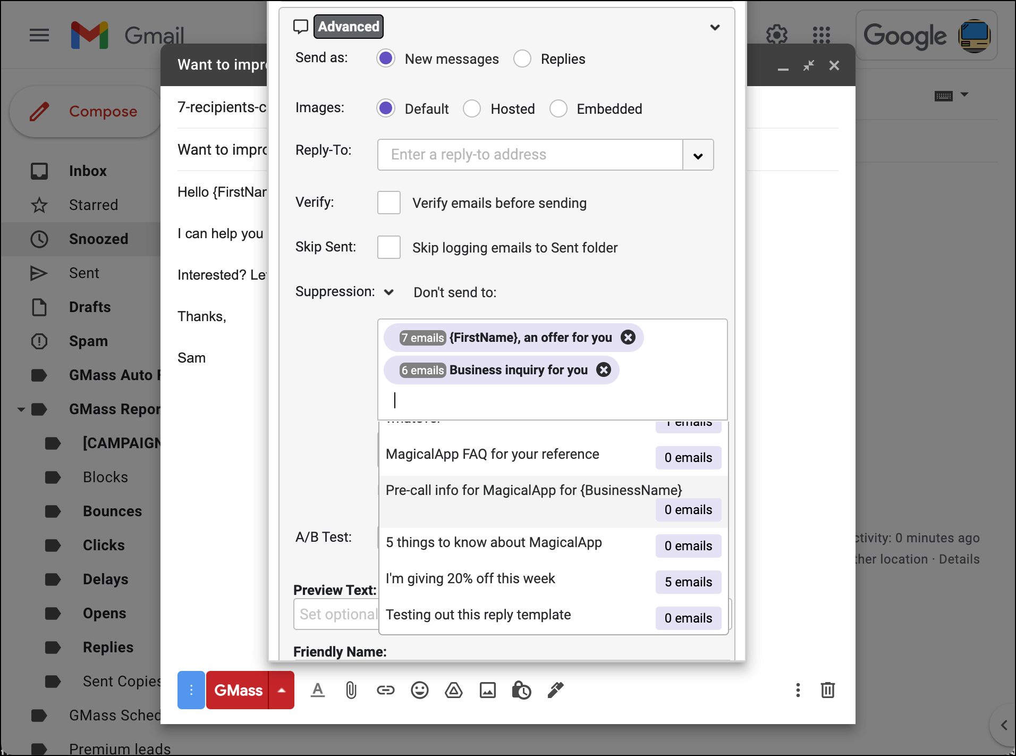This screenshot has height=756, width=1016.
Task: Enable Verify emails before sending
Action: click(x=389, y=203)
